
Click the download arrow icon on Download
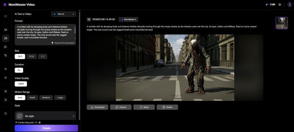pyautogui.click(x=92, y=107)
